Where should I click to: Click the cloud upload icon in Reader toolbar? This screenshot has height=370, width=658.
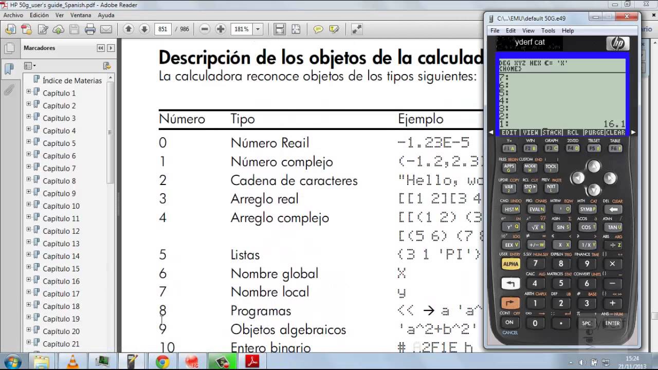tap(59, 29)
